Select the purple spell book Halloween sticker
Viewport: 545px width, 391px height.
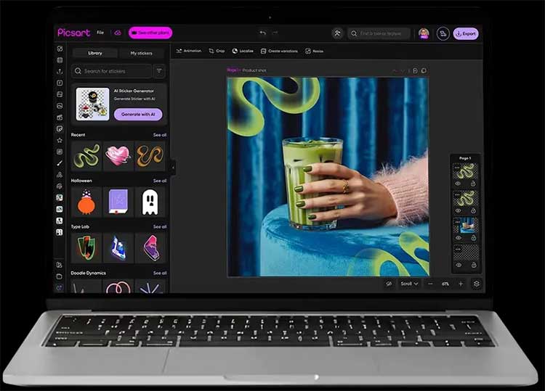coord(118,202)
